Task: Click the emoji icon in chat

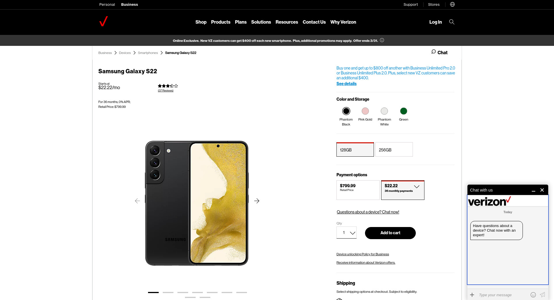Action: click(x=533, y=295)
